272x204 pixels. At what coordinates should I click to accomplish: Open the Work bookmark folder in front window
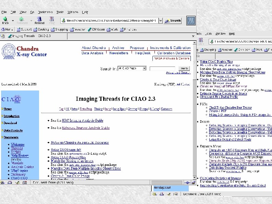[112, 29]
